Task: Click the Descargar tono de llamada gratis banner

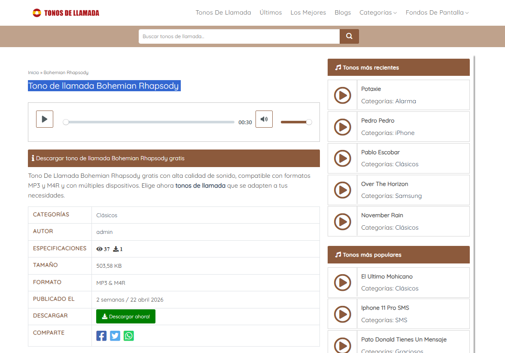Action: pos(174,159)
